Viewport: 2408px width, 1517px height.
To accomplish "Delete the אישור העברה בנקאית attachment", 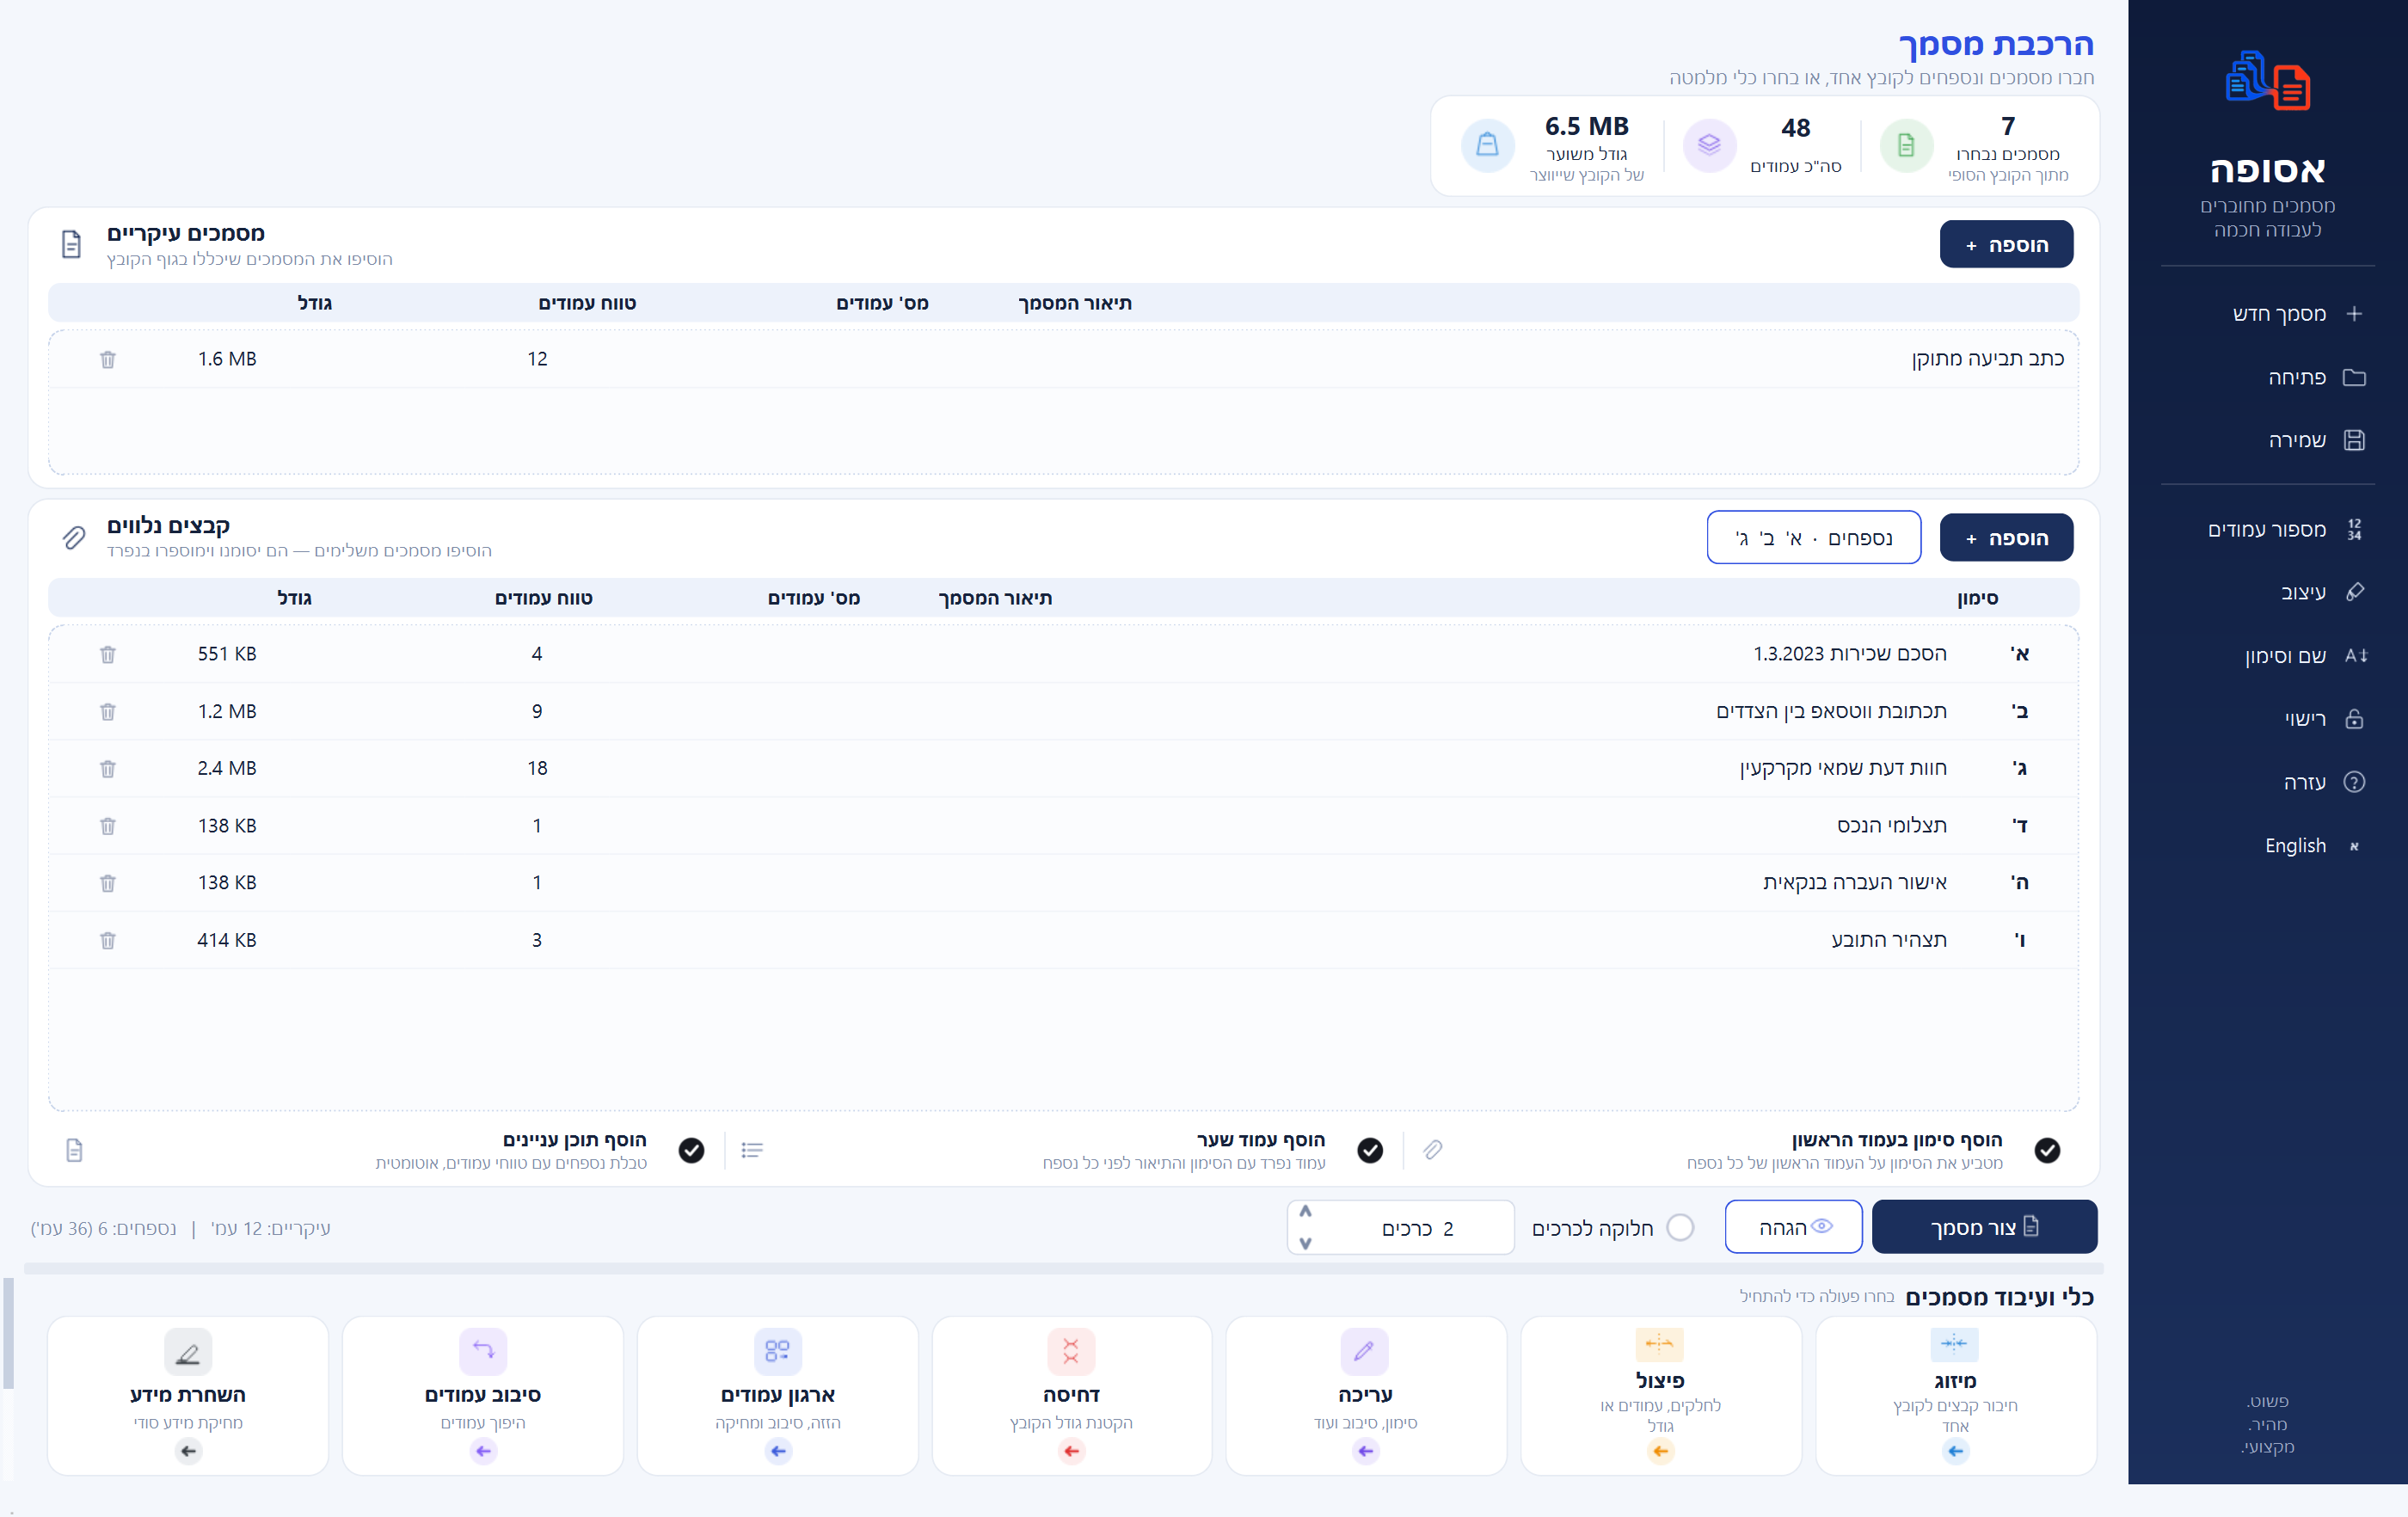I will point(108,883).
